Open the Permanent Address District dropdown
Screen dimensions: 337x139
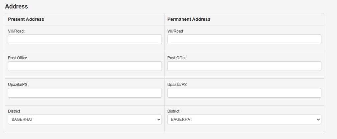pos(244,119)
